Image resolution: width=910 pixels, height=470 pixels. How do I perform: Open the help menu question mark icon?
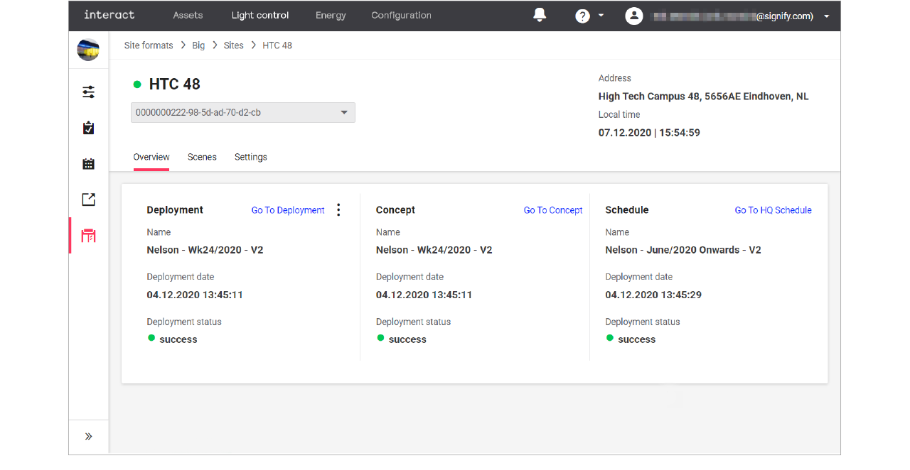tap(584, 15)
